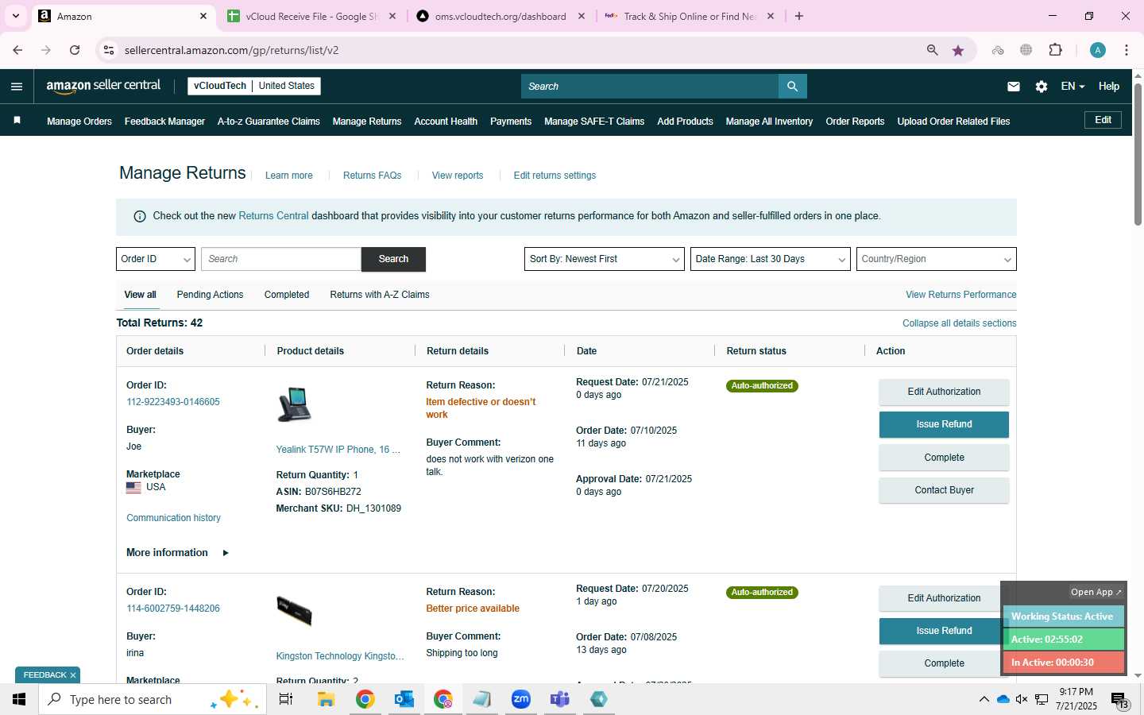Open the settings gear in Seller Central
The width and height of the screenshot is (1144, 715).
[x=1042, y=87]
